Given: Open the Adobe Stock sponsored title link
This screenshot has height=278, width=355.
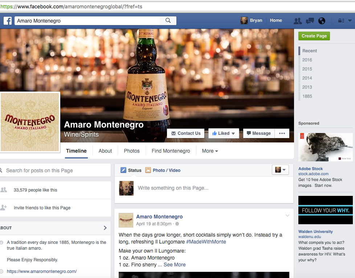Looking at the screenshot, I should (310, 169).
